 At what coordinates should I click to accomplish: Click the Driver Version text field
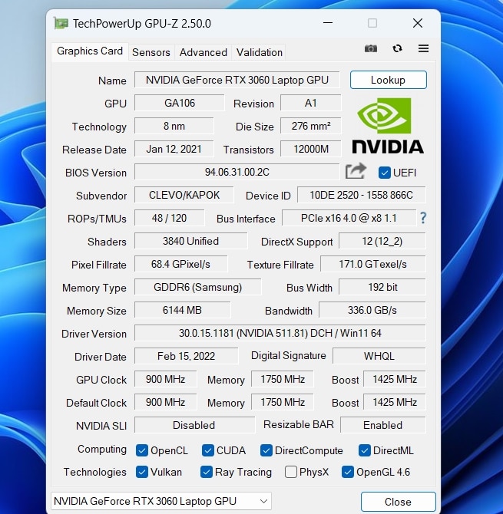pos(280,333)
